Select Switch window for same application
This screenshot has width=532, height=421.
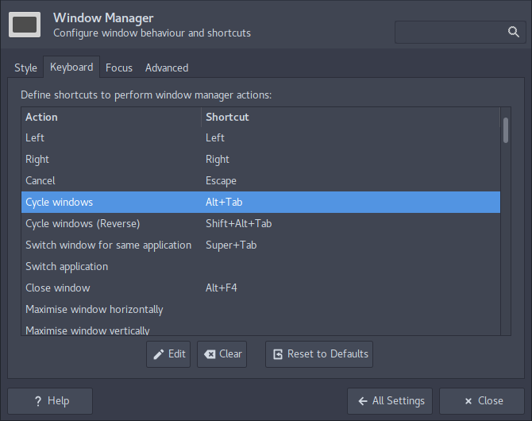260,245
